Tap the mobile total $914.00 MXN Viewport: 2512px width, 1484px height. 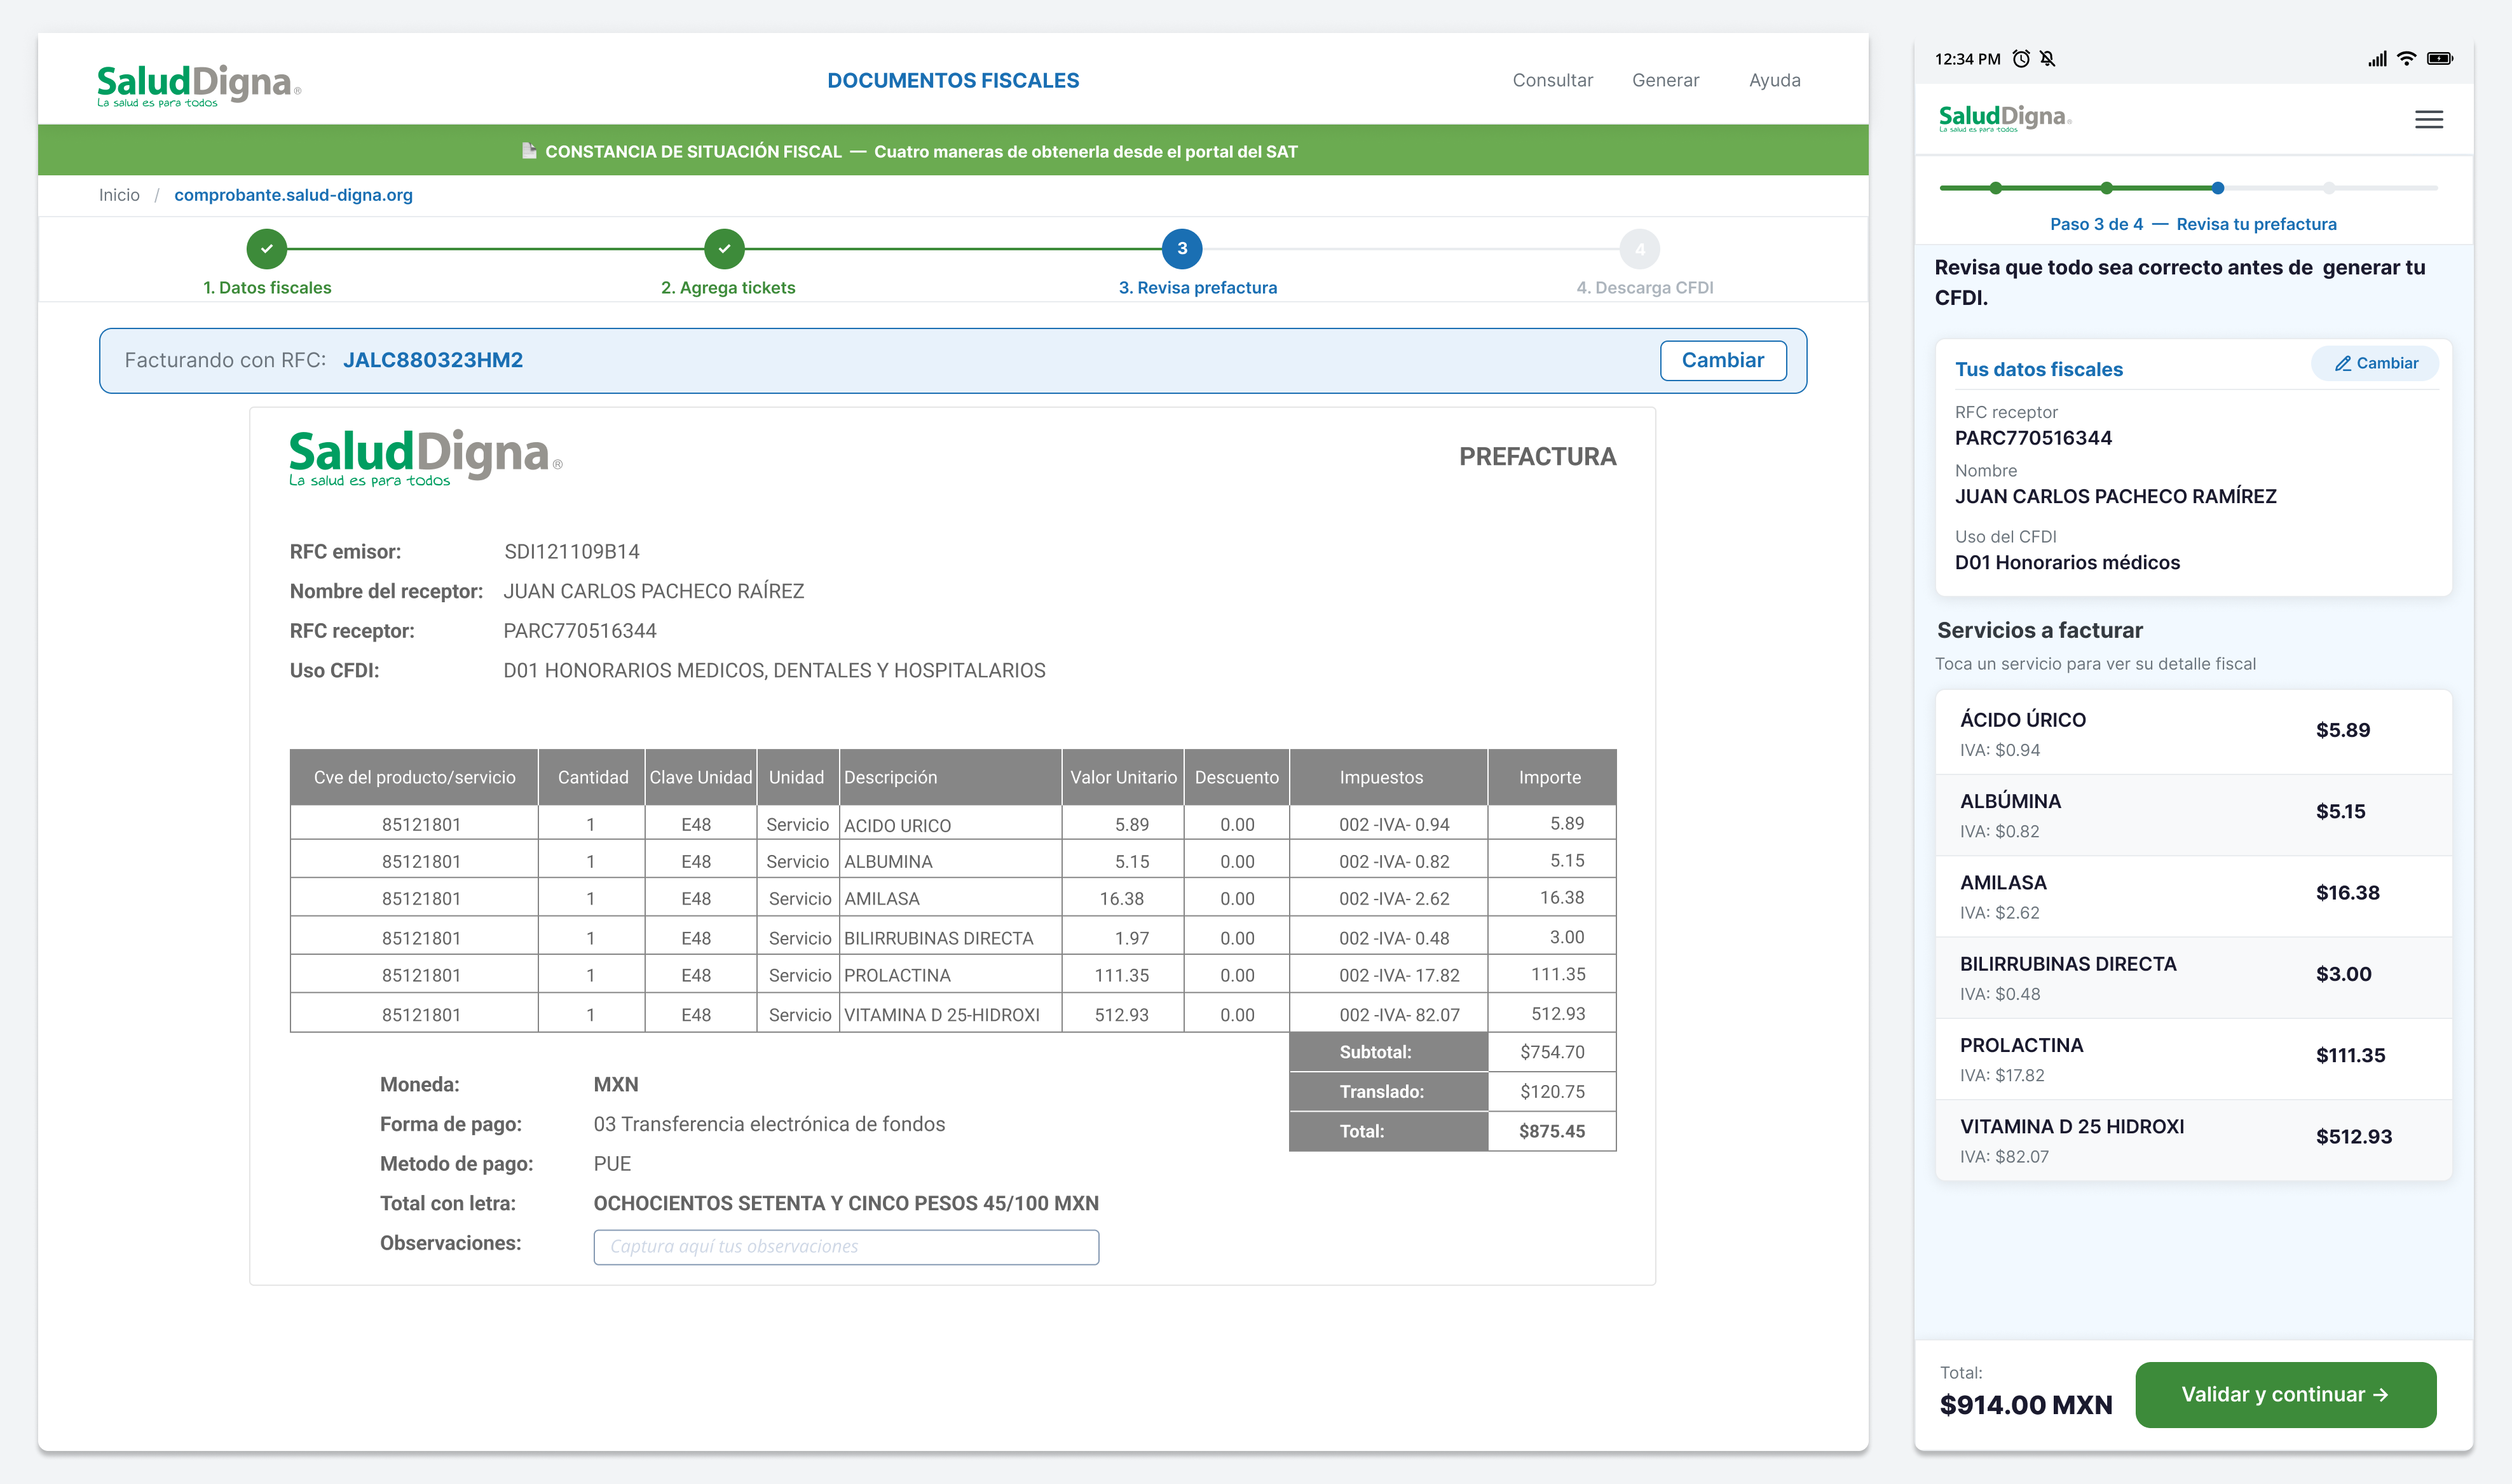2026,1405
